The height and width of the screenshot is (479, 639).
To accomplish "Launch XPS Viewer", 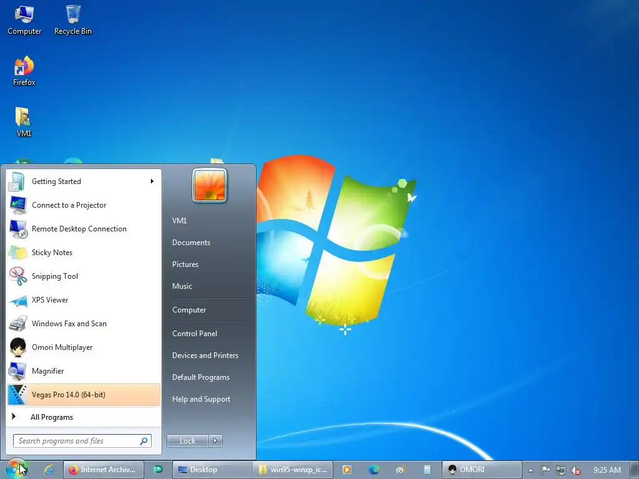I will [x=84, y=300].
